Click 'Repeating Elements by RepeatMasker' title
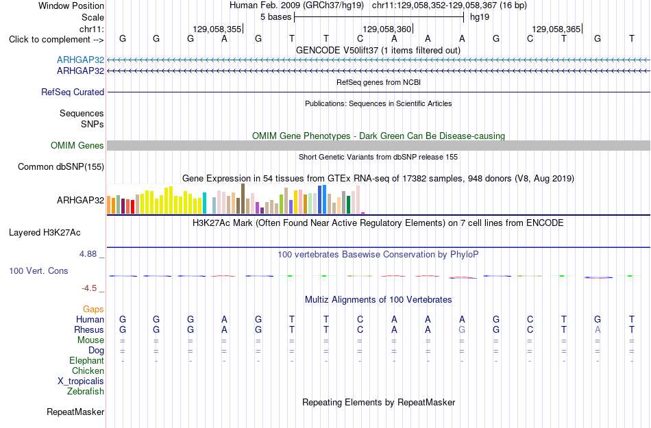 click(379, 403)
